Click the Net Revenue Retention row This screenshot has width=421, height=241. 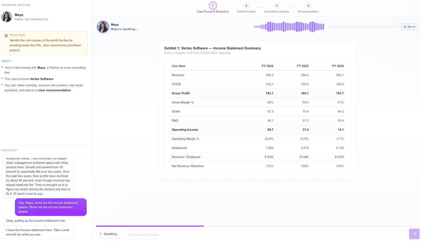[257, 166]
